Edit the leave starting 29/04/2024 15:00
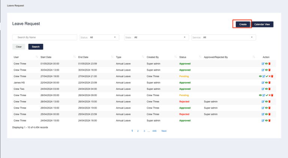 tap(263, 108)
